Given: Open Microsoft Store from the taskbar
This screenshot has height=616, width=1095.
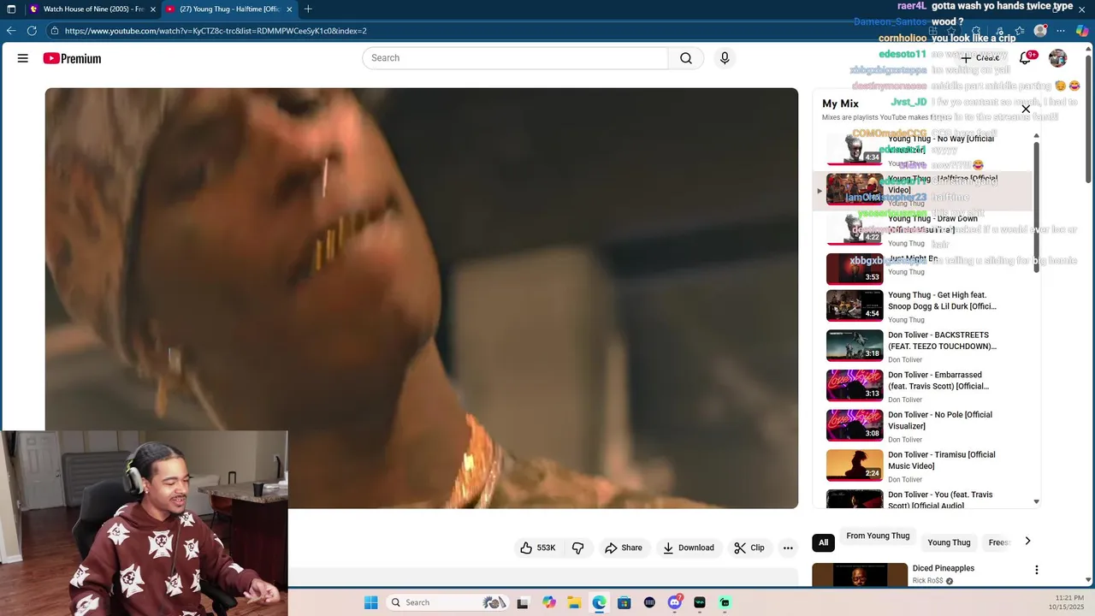Looking at the screenshot, I should point(624,602).
